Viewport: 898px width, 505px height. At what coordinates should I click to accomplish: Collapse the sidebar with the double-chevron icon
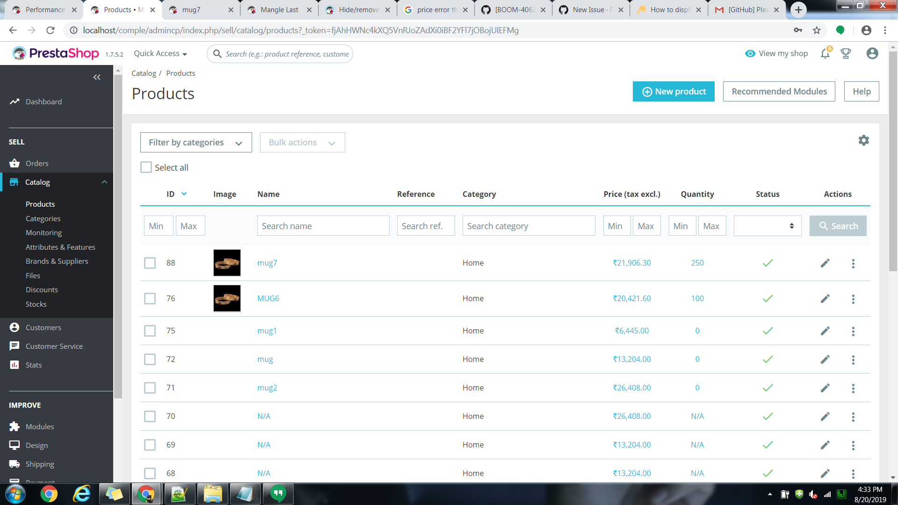pos(97,77)
